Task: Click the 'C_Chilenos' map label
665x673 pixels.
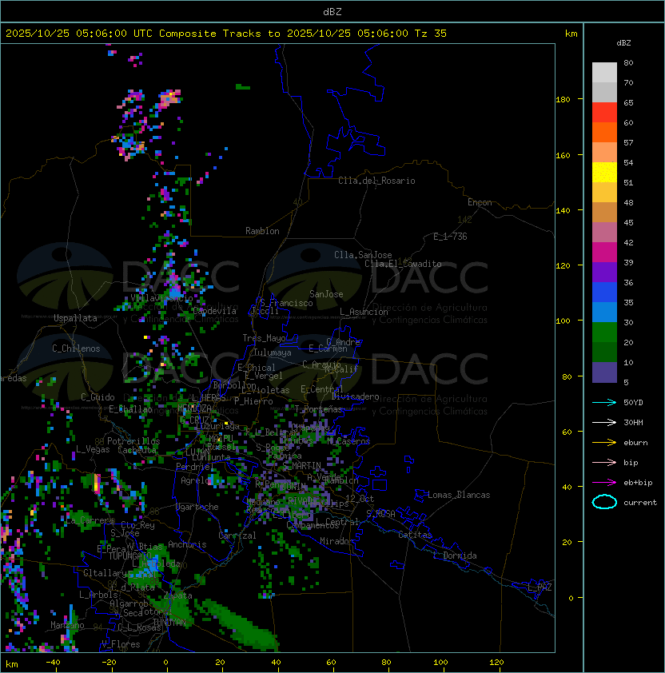Action: click(x=76, y=348)
